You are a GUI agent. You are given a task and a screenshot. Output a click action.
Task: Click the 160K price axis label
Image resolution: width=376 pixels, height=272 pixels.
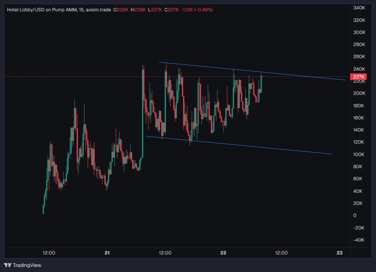[x=358, y=118]
